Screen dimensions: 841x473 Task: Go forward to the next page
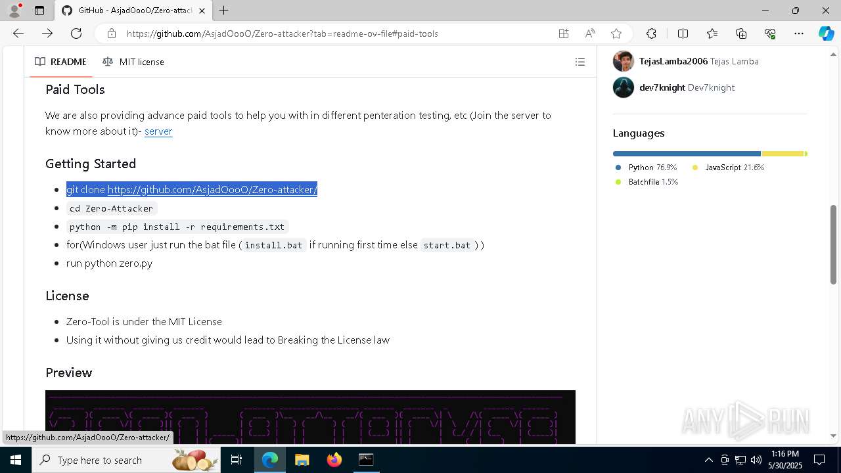[47, 34]
